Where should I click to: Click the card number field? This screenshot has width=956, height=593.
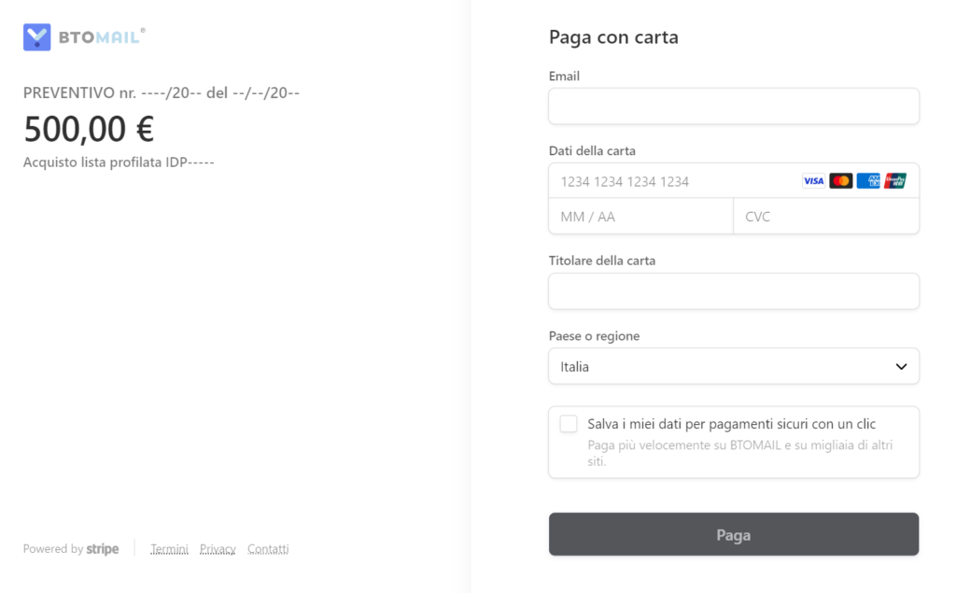[672, 181]
